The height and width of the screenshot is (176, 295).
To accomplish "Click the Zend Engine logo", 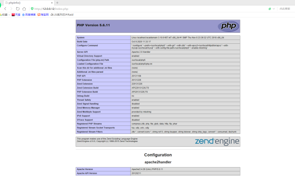I will click(217, 142).
